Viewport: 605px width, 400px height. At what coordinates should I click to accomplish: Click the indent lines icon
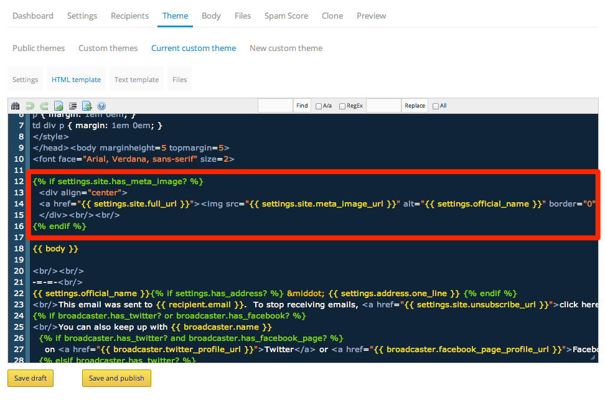point(73,106)
